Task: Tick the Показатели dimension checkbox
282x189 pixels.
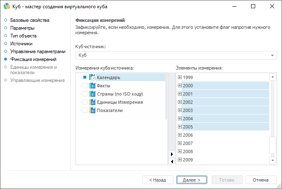Action: point(85,110)
